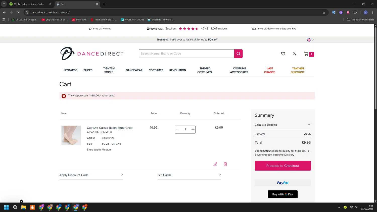Open File Explorer from the taskbar

click(24, 207)
